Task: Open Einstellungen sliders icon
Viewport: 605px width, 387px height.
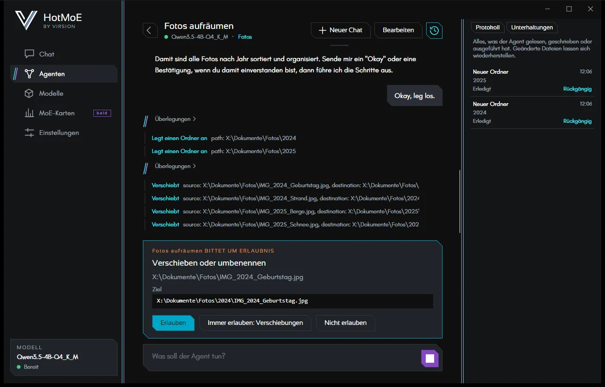Action: click(x=29, y=133)
